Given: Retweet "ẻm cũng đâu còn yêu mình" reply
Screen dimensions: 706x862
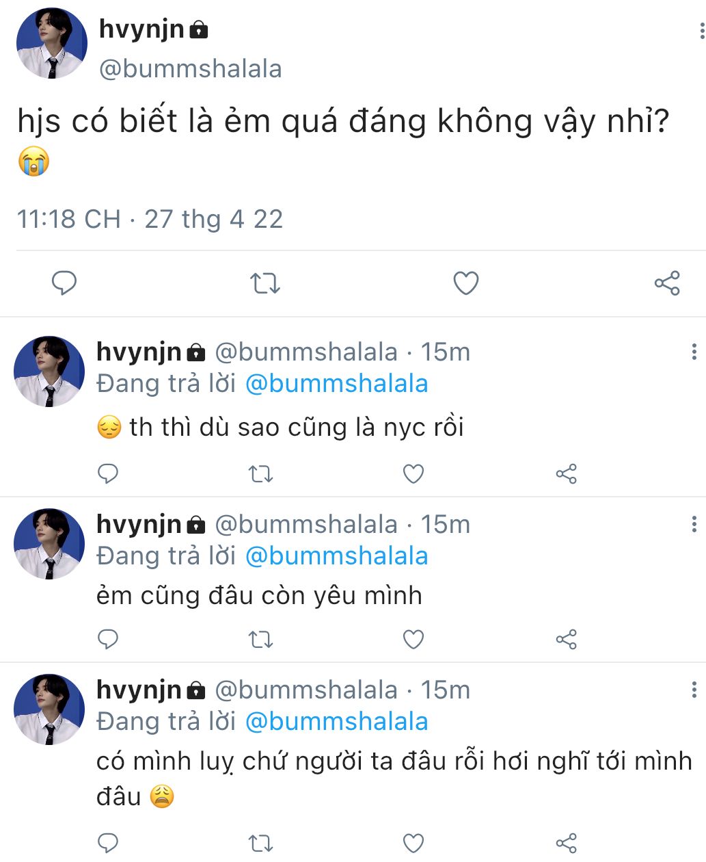Looking at the screenshot, I should (x=260, y=639).
